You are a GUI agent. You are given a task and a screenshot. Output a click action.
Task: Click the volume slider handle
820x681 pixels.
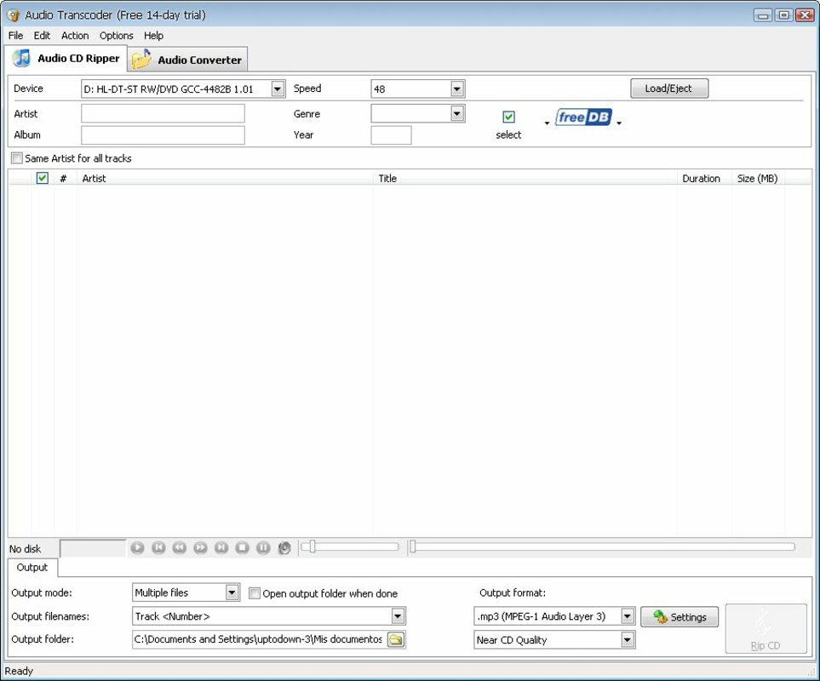[313, 547]
